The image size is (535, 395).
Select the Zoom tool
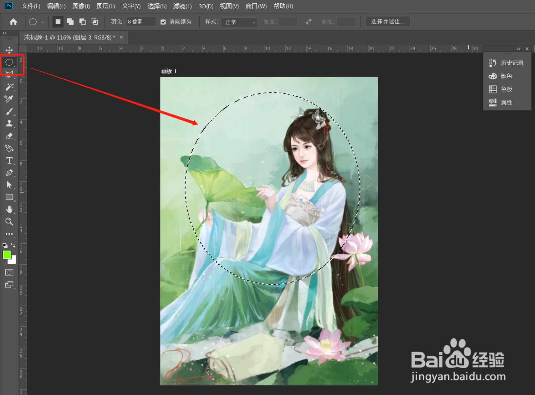[x=9, y=222]
